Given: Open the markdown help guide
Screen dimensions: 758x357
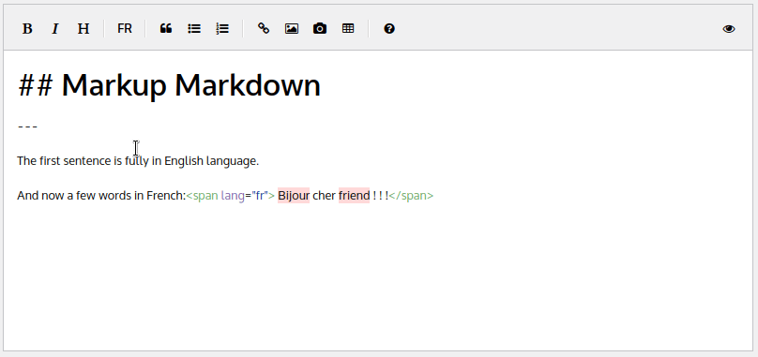Looking at the screenshot, I should tap(389, 29).
